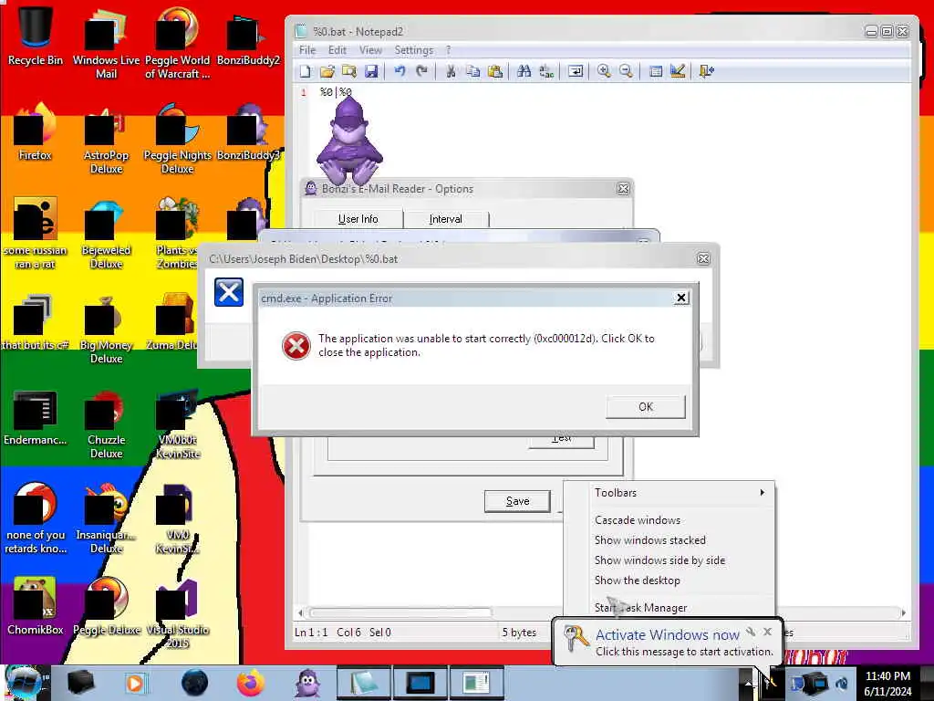Click the scroll left arrow in Notepad2

point(300,612)
